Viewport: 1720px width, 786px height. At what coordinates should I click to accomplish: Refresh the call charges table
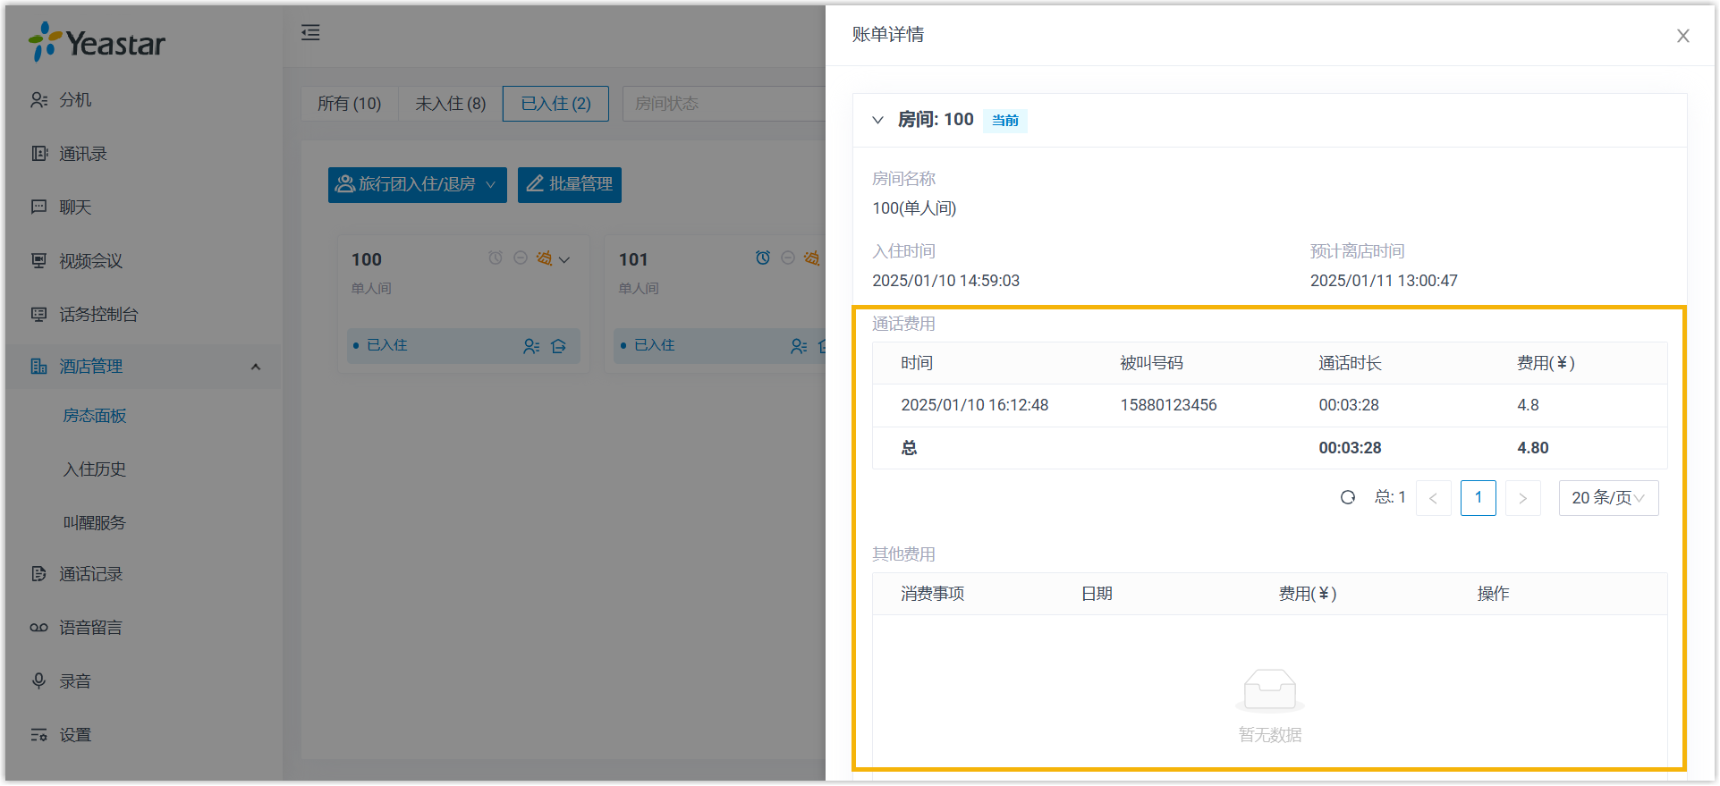pos(1347,498)
